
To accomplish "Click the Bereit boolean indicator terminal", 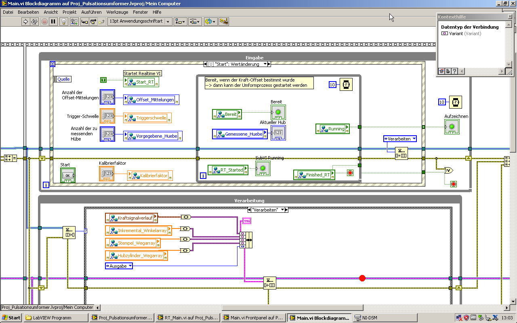I will (x=278, y=112).
